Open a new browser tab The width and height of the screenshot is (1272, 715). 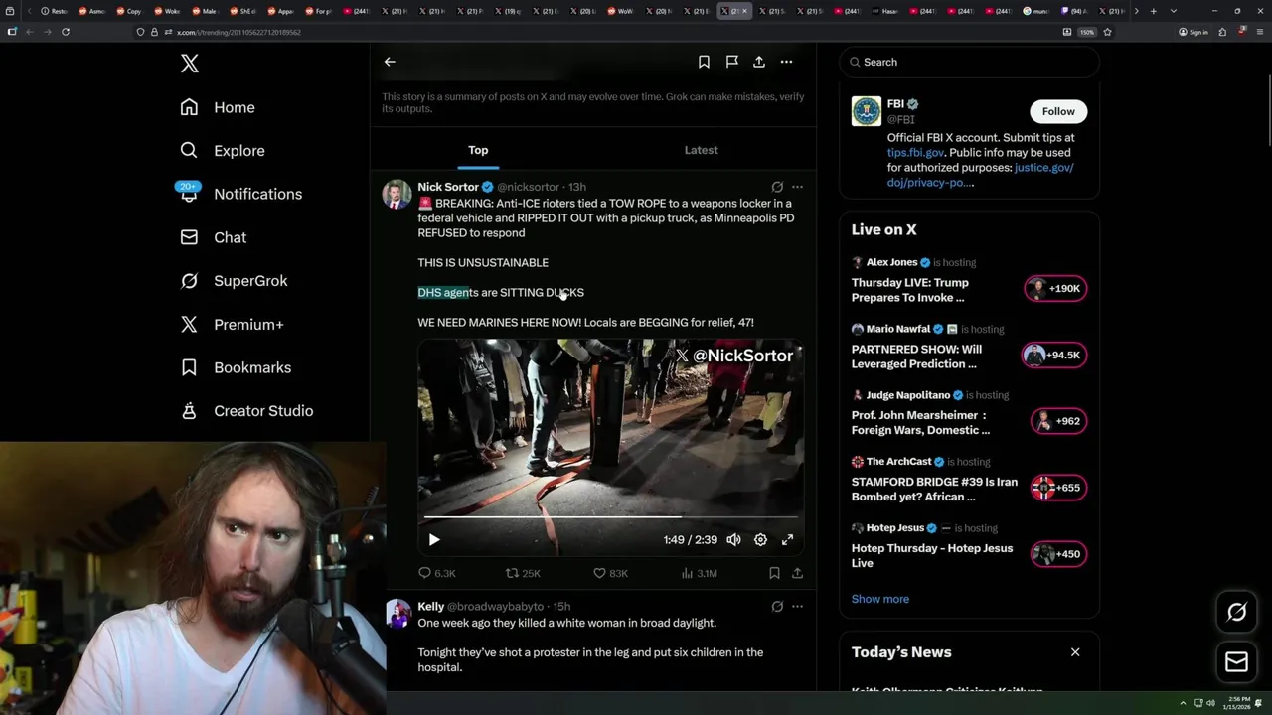(1153, 11)
